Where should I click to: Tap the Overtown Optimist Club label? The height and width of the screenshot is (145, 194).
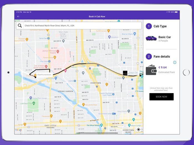[96, 73]
